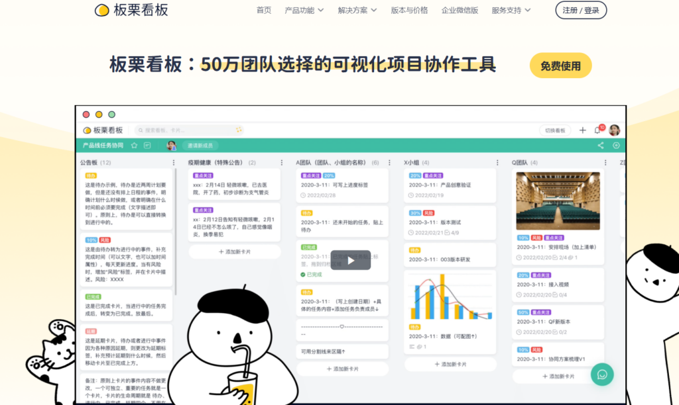
Task: Open the green chat support bubble
Action: 602,375
